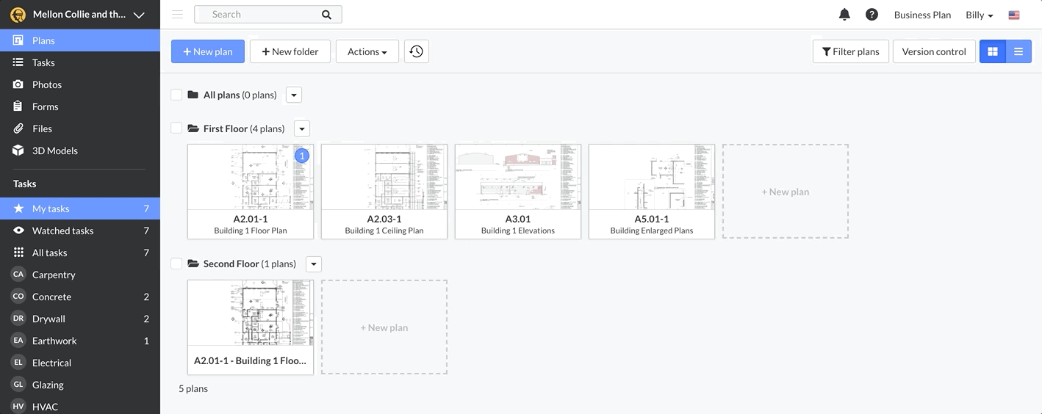Click the CO Concrete avatar icon
This screenshot has height=414, width=1042.
tap(18, 296)
